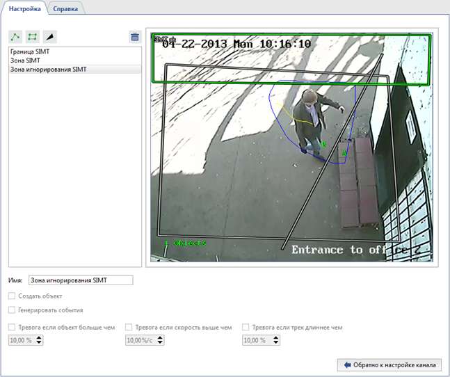Viewport: 450px width, 377px height.
Task: Select 'Зона SIMT' list entry
Action: 25,61
